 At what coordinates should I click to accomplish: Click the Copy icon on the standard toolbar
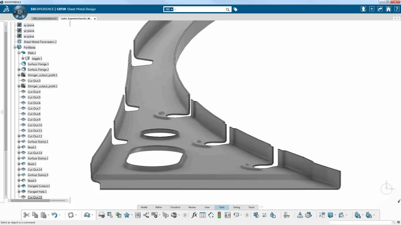34,215
